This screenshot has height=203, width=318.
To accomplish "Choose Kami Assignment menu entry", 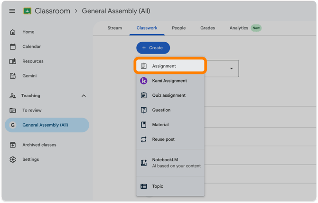I will pyautogui.click(x=170, y=81).
